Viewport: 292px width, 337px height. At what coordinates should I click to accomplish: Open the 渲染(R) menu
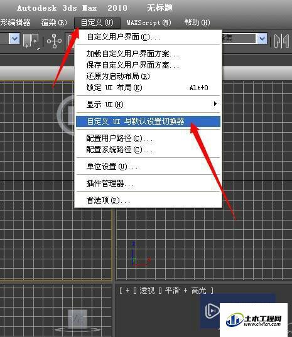[x=54, y=23]
